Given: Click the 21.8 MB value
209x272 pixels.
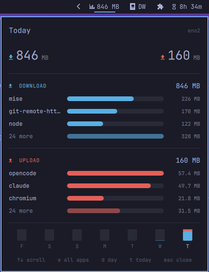Looking at the screenshot, I should [189, 199].
